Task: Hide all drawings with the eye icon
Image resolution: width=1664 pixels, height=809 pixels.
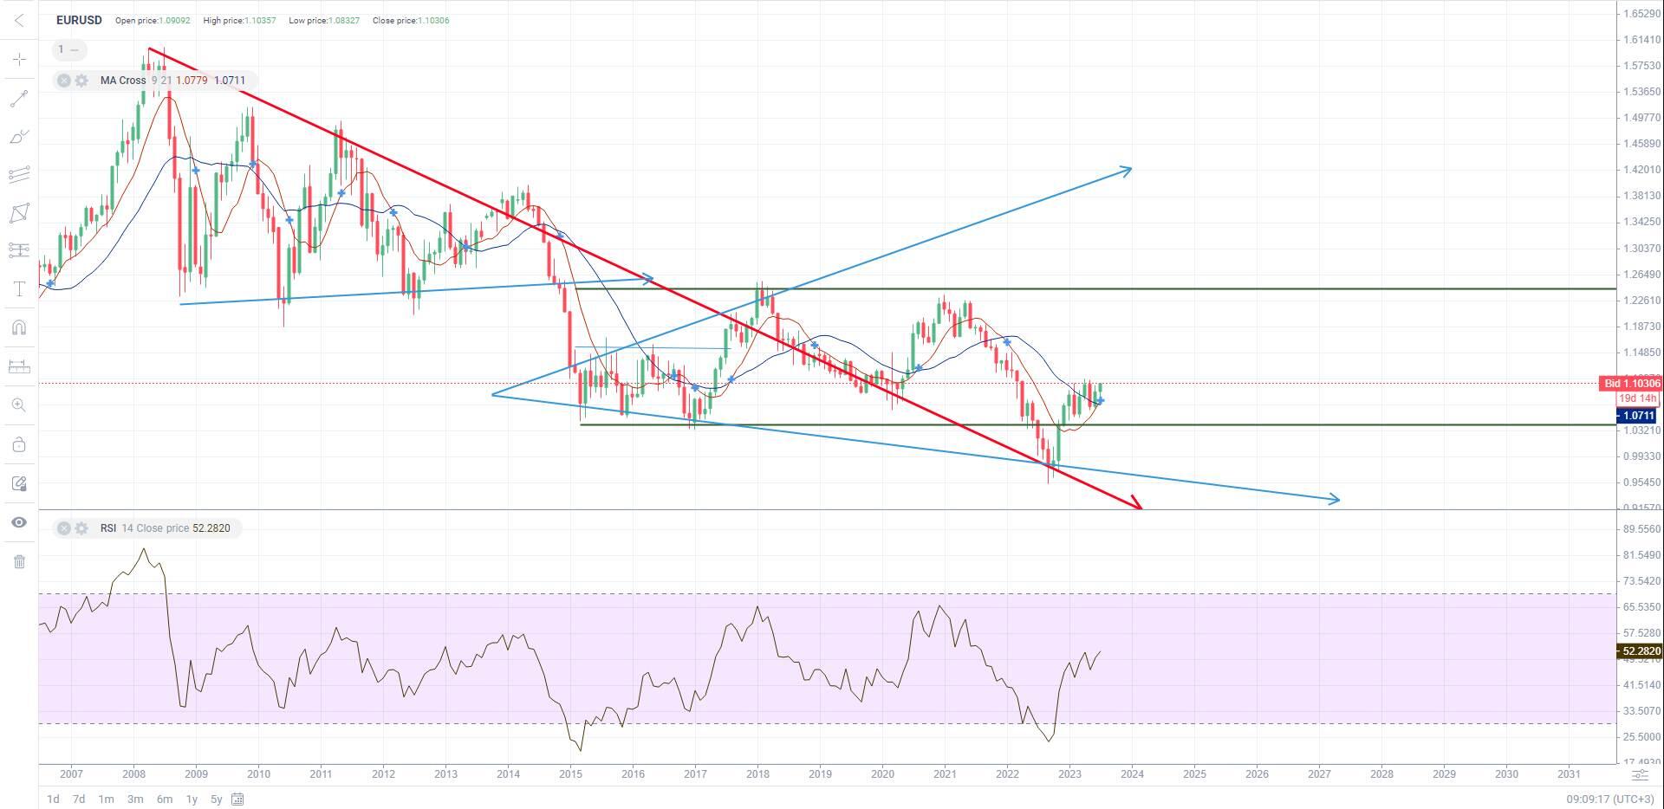Action: [19, 522]
